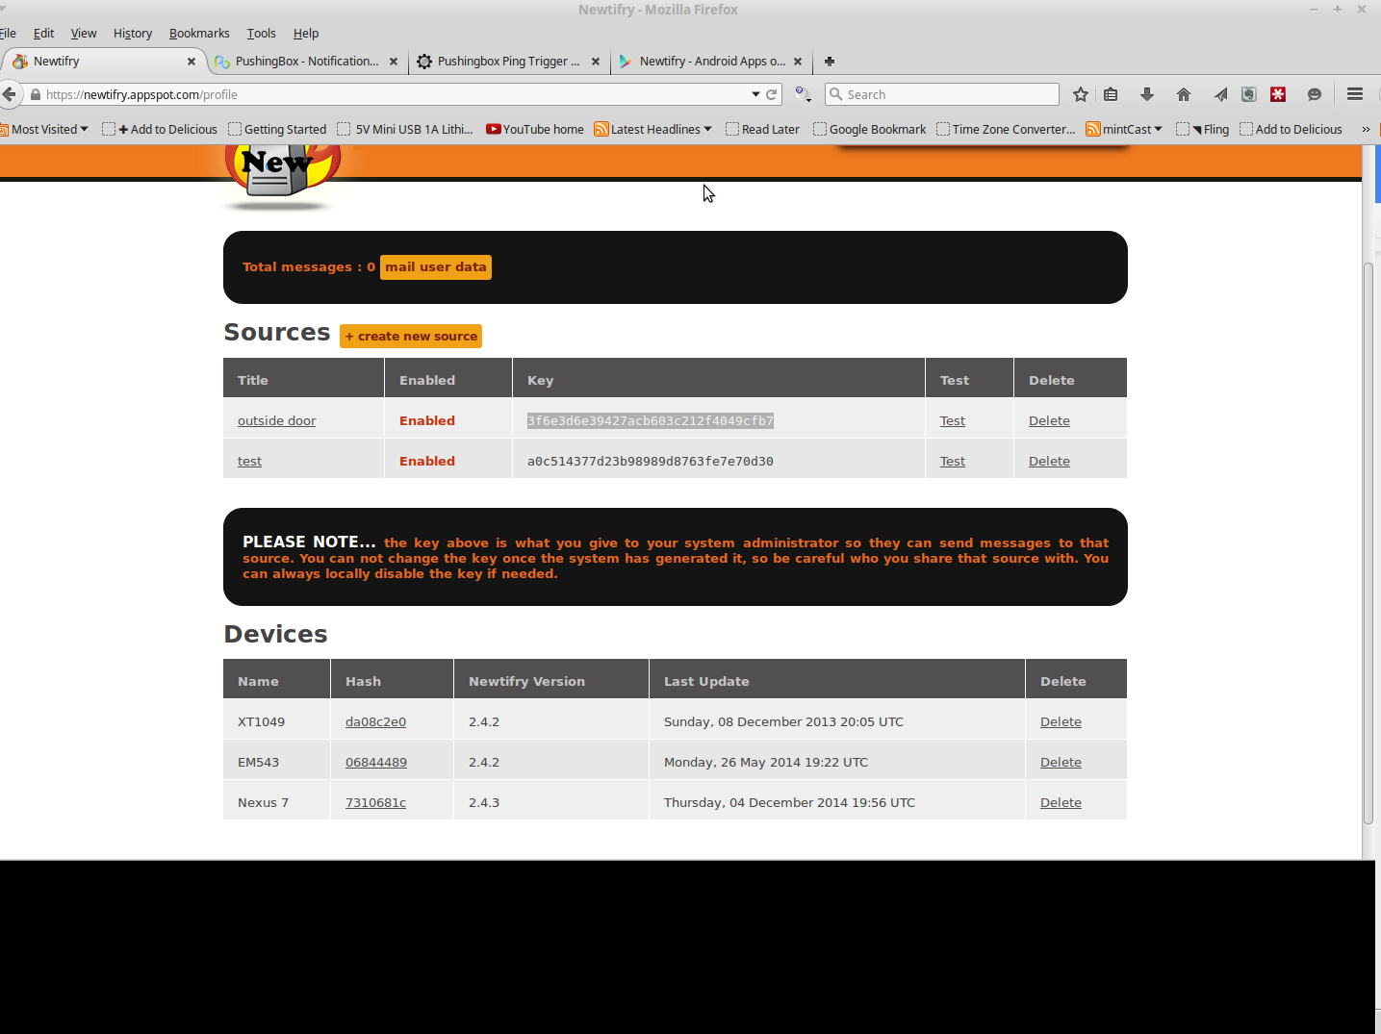Open the Google Bookmark bookmarklet
The height and width of the screenshot is (1034, 1381).
click(869, 129)
